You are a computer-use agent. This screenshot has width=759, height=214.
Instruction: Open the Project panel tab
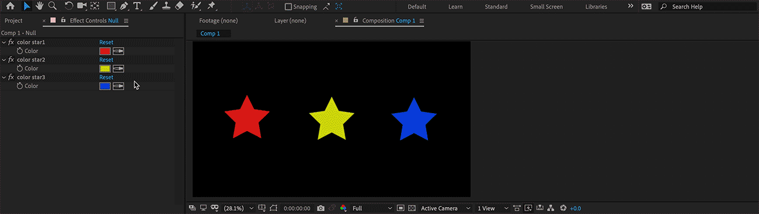pyautogui.click(x=13, y=21)
